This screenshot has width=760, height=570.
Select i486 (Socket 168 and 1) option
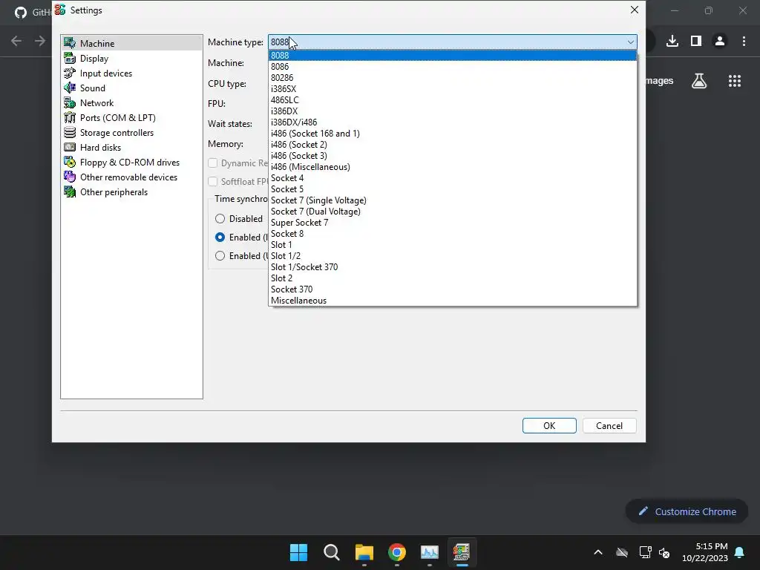pos(452,134)
